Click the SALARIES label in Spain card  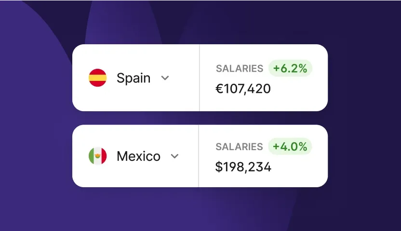click(240, 68)
